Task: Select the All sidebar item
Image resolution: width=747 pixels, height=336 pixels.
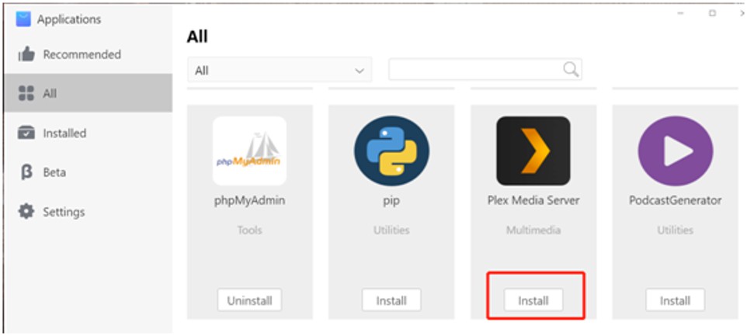Action: [89, 93]
